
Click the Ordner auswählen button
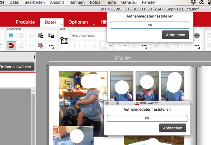click(x=16, y=67)
